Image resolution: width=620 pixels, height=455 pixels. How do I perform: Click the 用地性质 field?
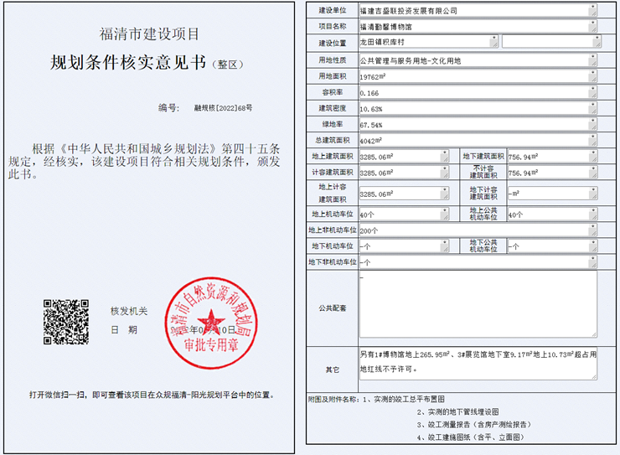(478, 60)
